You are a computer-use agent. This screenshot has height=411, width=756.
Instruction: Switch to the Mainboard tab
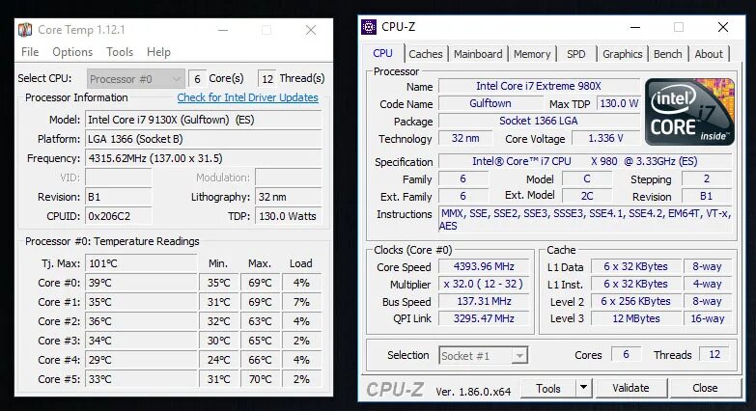click(x=478, y=54)
